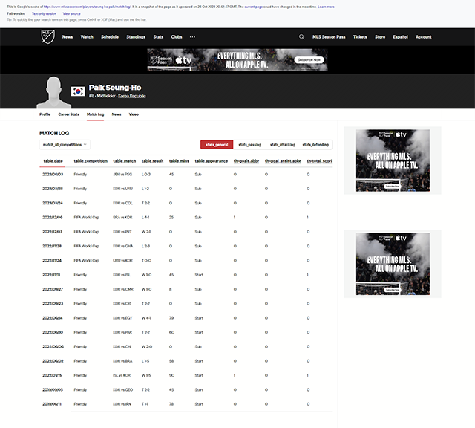
Task: Click the South Korea flag icon
Action: (x=78, y=91)
